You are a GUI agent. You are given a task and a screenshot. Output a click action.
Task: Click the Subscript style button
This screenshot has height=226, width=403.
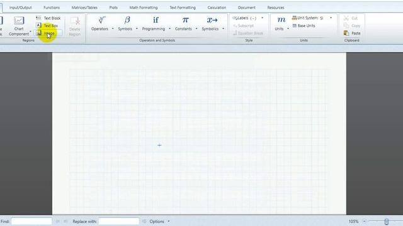point(243,26)
